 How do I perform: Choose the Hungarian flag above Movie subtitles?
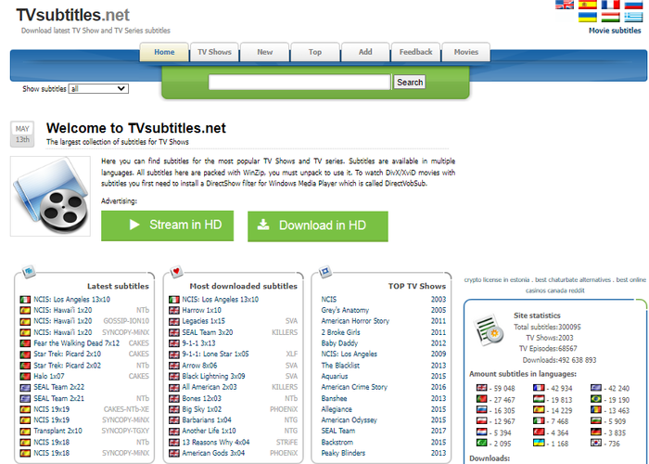(610, 17)
